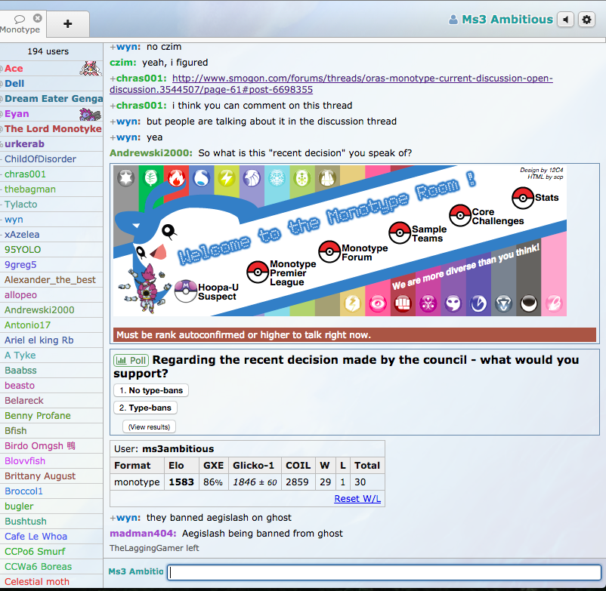Click user Dell in the user list
Viewport: 606px width, 591px height.
coord(51,83)
